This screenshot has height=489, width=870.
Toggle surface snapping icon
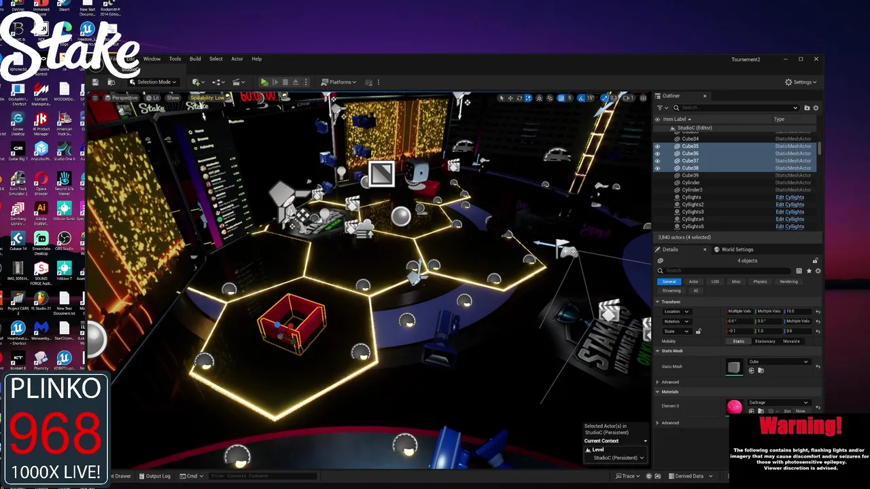pos(551,98)
